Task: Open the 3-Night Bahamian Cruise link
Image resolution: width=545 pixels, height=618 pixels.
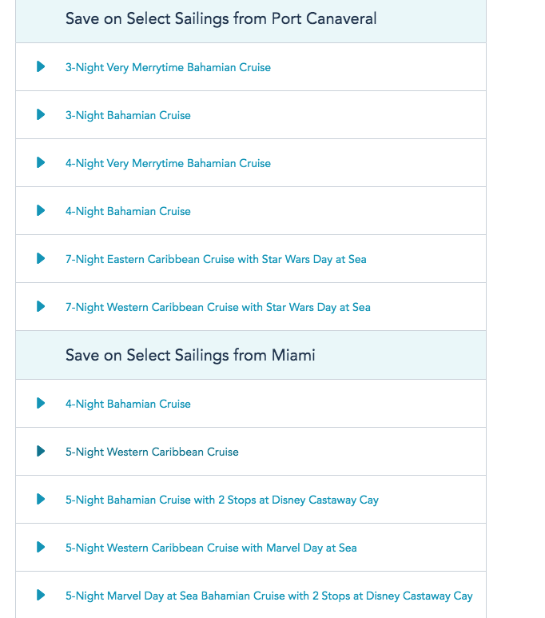Action: tap(128, 115)
